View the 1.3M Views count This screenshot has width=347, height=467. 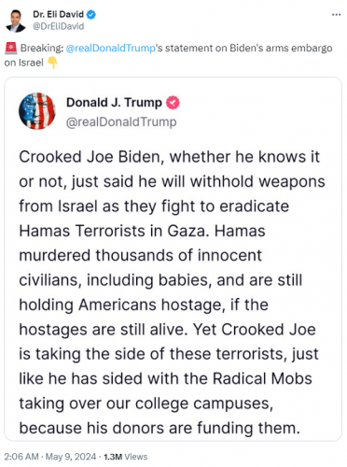(125, 457)
